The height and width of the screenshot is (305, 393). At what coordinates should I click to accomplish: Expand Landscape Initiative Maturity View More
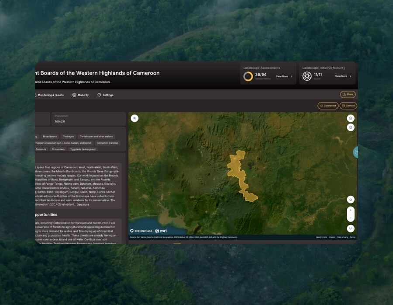point(343,76)
